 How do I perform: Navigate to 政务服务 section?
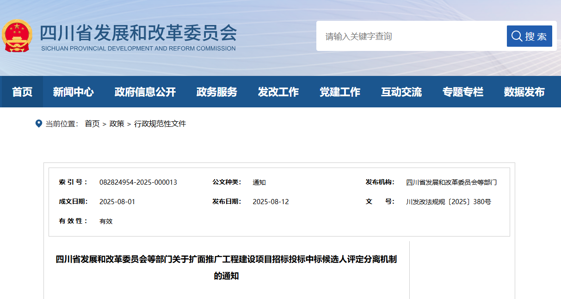click(216, 92)
